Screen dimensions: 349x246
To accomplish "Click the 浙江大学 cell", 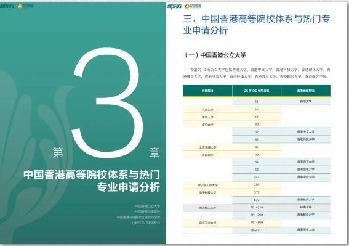I will (207, 155).
